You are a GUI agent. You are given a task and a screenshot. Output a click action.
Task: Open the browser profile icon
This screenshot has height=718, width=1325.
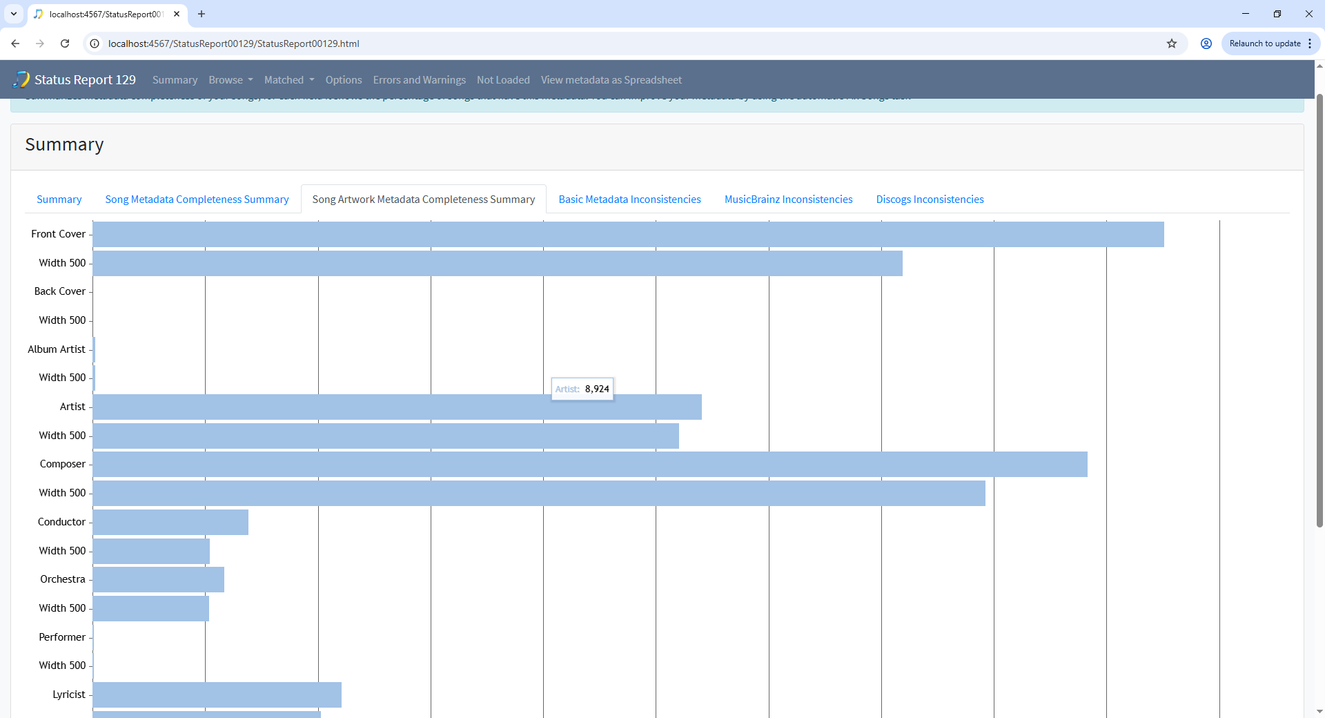[1206, 43]
